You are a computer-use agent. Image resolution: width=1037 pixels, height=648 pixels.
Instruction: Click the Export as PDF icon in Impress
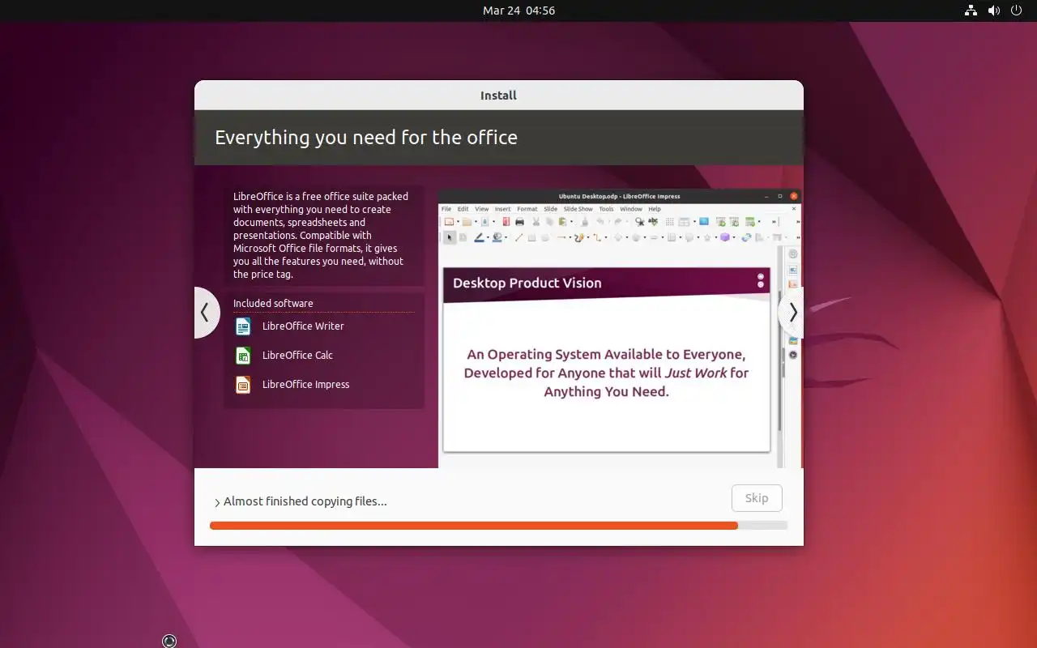tap(506, 222)
